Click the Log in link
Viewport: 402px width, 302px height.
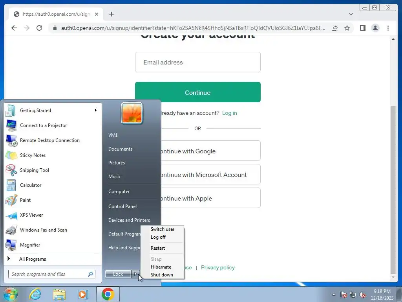tap(229, 113)
